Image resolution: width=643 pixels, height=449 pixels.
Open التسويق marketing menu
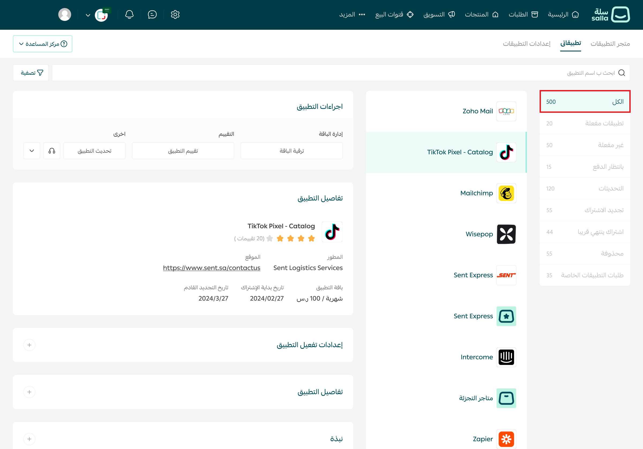(x=439, y=14)
